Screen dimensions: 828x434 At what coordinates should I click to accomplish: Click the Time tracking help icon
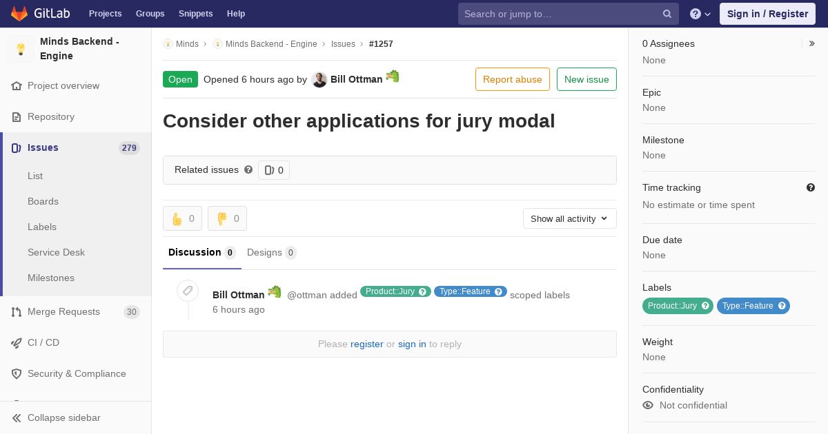point(811,187)
